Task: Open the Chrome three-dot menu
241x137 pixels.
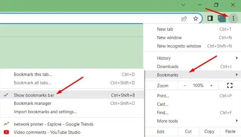Action: [233, 18]
